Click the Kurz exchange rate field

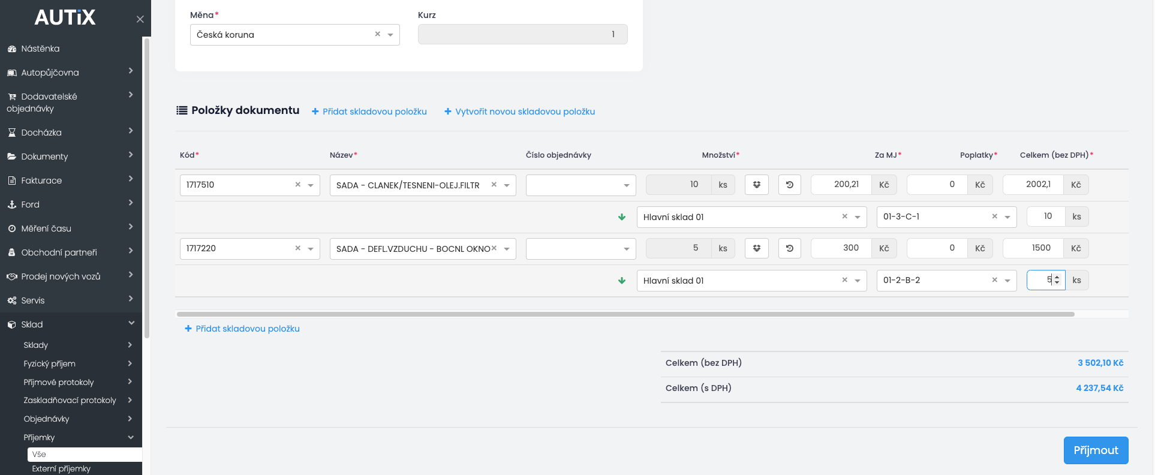[x=523, y=34]
